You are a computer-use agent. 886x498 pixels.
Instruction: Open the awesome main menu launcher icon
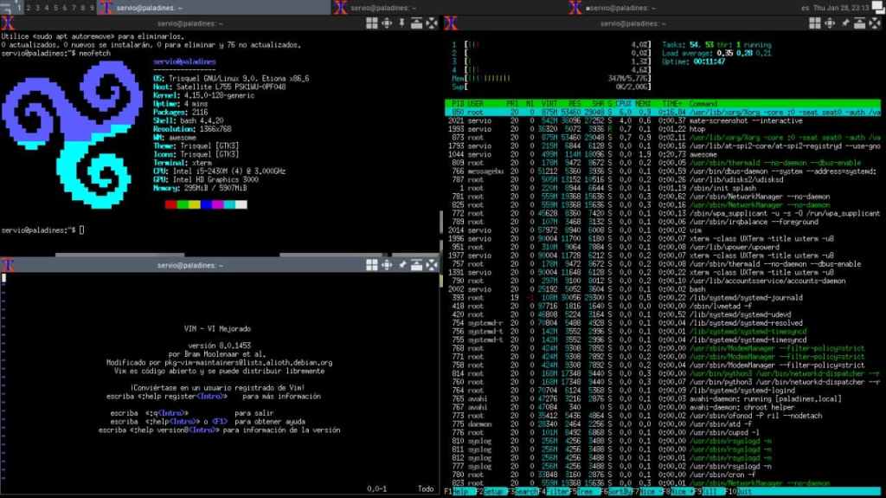[7, 7]
